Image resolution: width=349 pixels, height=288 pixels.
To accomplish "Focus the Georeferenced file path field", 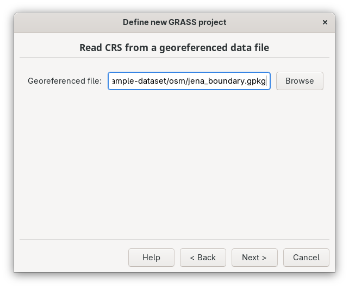I will pos(189,81).
